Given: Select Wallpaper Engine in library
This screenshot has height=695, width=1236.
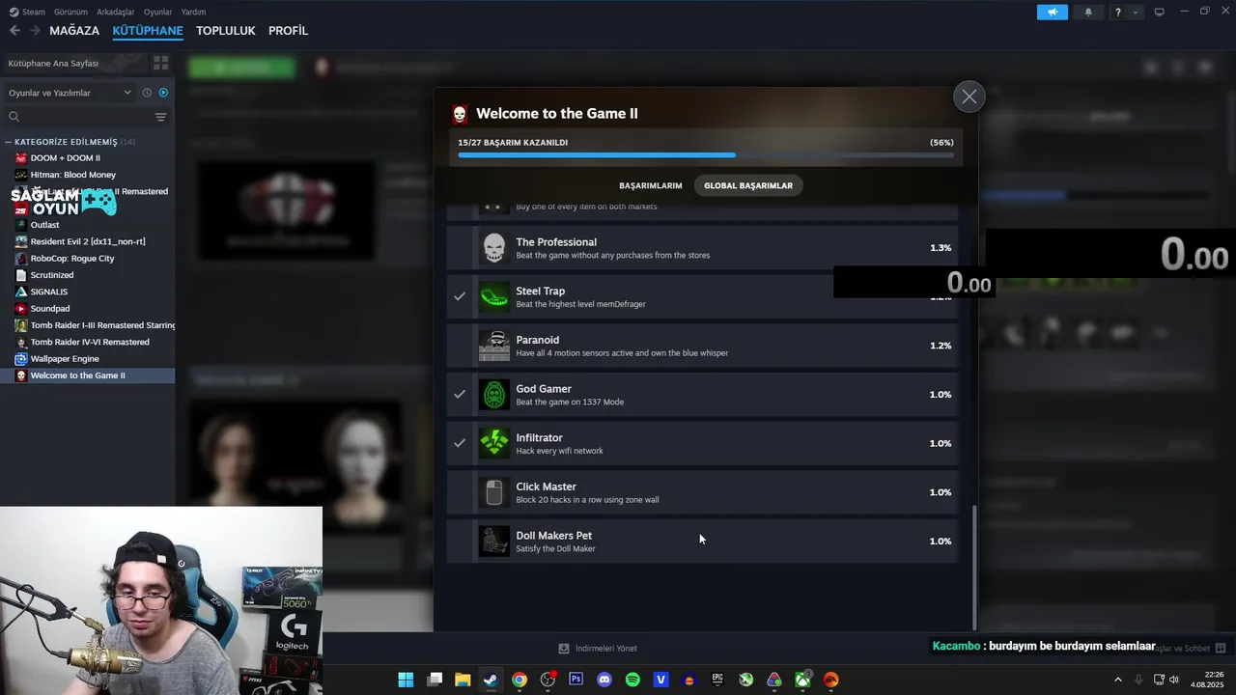Looking at the screenshot, I should click(x=65, y=358).
